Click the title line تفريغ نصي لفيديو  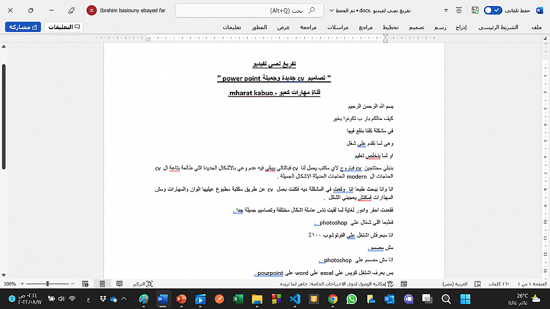(x=274, y=63)
